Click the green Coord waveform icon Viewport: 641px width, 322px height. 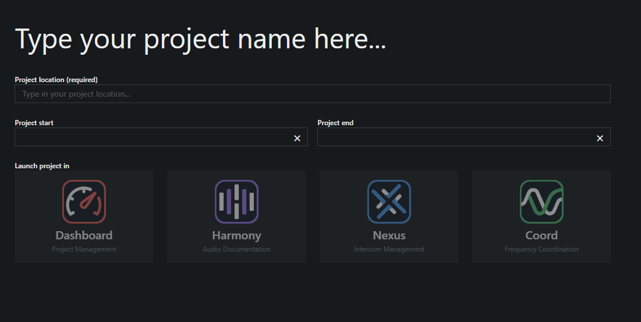(541, 201)
